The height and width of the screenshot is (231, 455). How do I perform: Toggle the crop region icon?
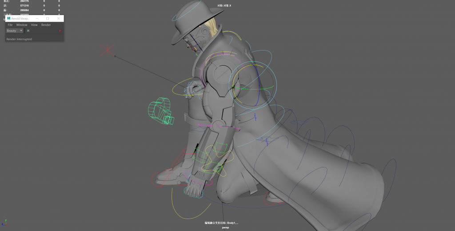pyautogui.click(x=28, y=31)
